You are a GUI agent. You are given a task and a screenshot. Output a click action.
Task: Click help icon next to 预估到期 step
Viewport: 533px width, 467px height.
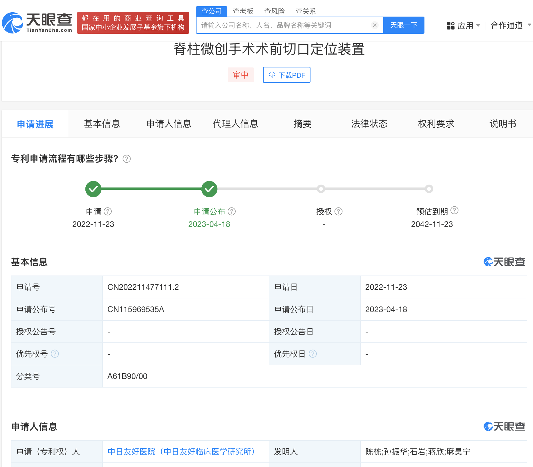tap(454, 211)
